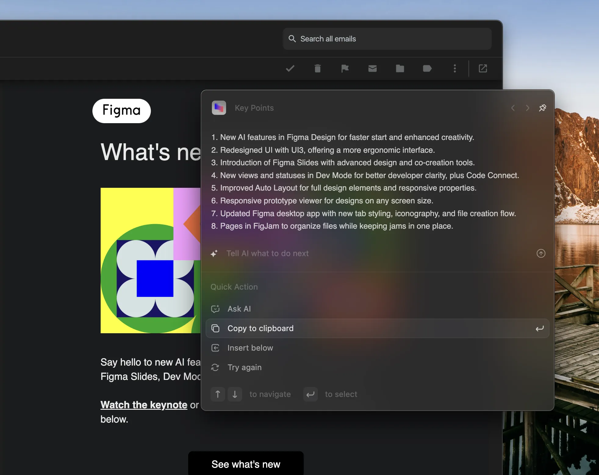Choose the "Copy to clipboard" quick action
The image size is (599, 475).
(x=260, y=328)
